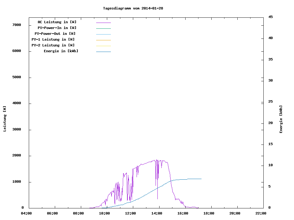
Task: Click the PV-Power-In legend line sample
Action: click(x=103, y=28)
